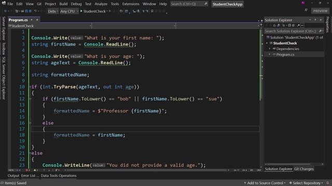Click the Undo toolbar icon
The image size is (332, 186).
(x=35, y=11)
